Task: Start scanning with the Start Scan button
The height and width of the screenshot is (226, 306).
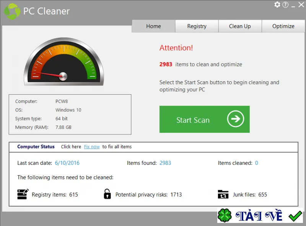Action: 205,119
